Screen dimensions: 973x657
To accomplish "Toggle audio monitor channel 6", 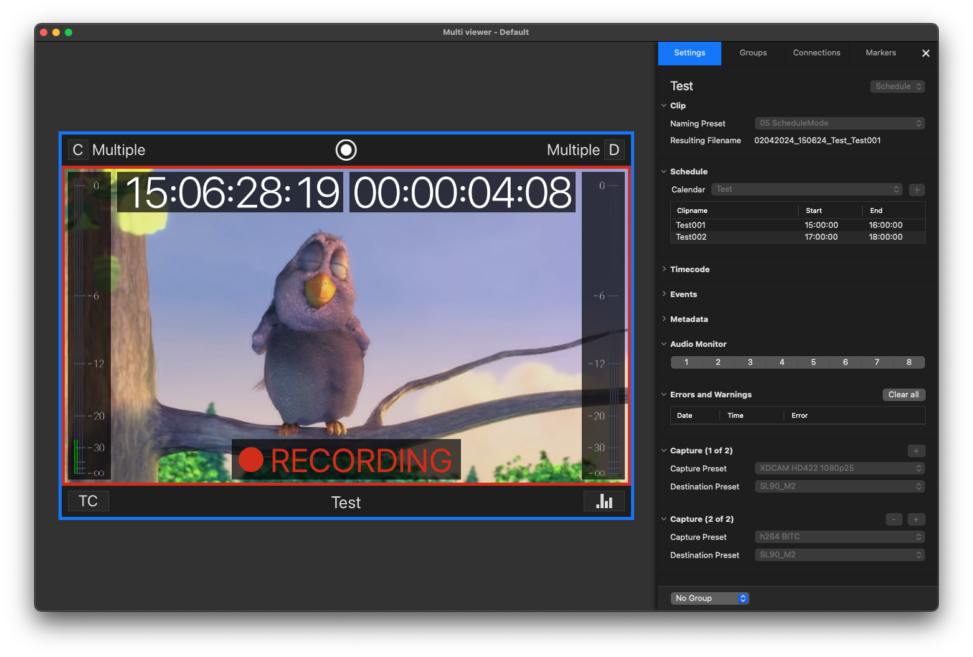I will click(x=845, y=362).
